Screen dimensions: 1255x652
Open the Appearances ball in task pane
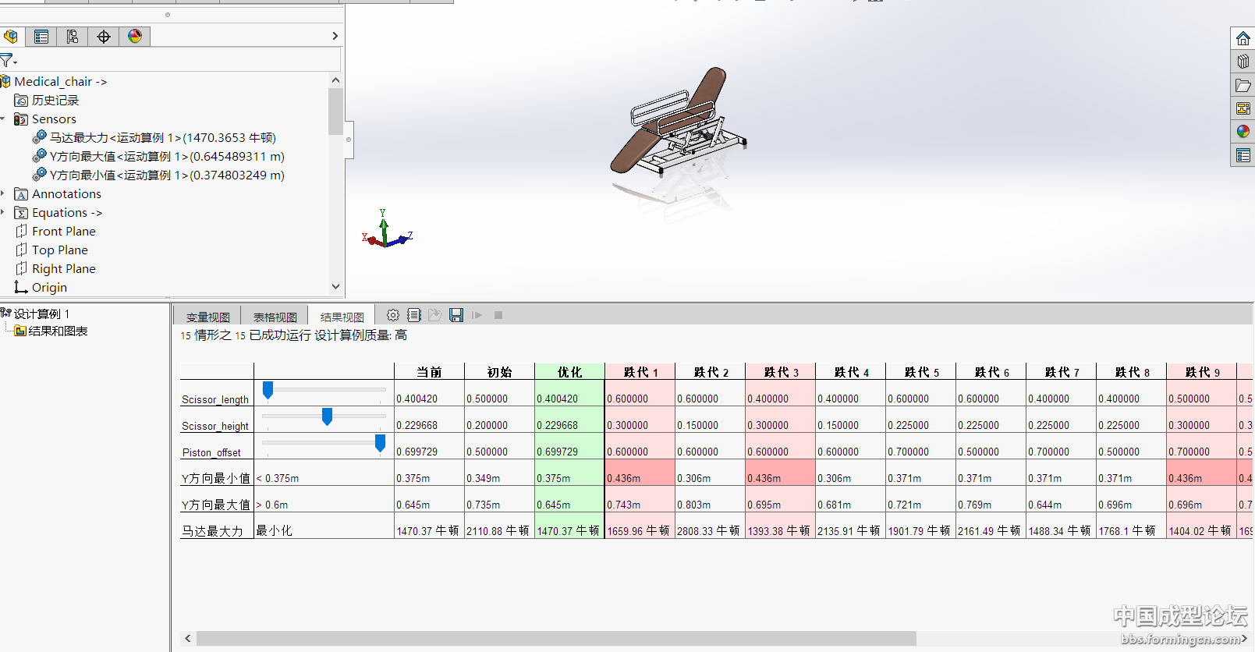pos(1243,132)
